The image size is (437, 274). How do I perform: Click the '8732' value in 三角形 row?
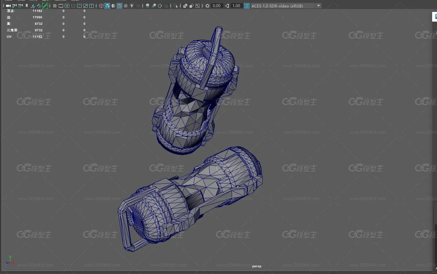[x=39, y=30]
